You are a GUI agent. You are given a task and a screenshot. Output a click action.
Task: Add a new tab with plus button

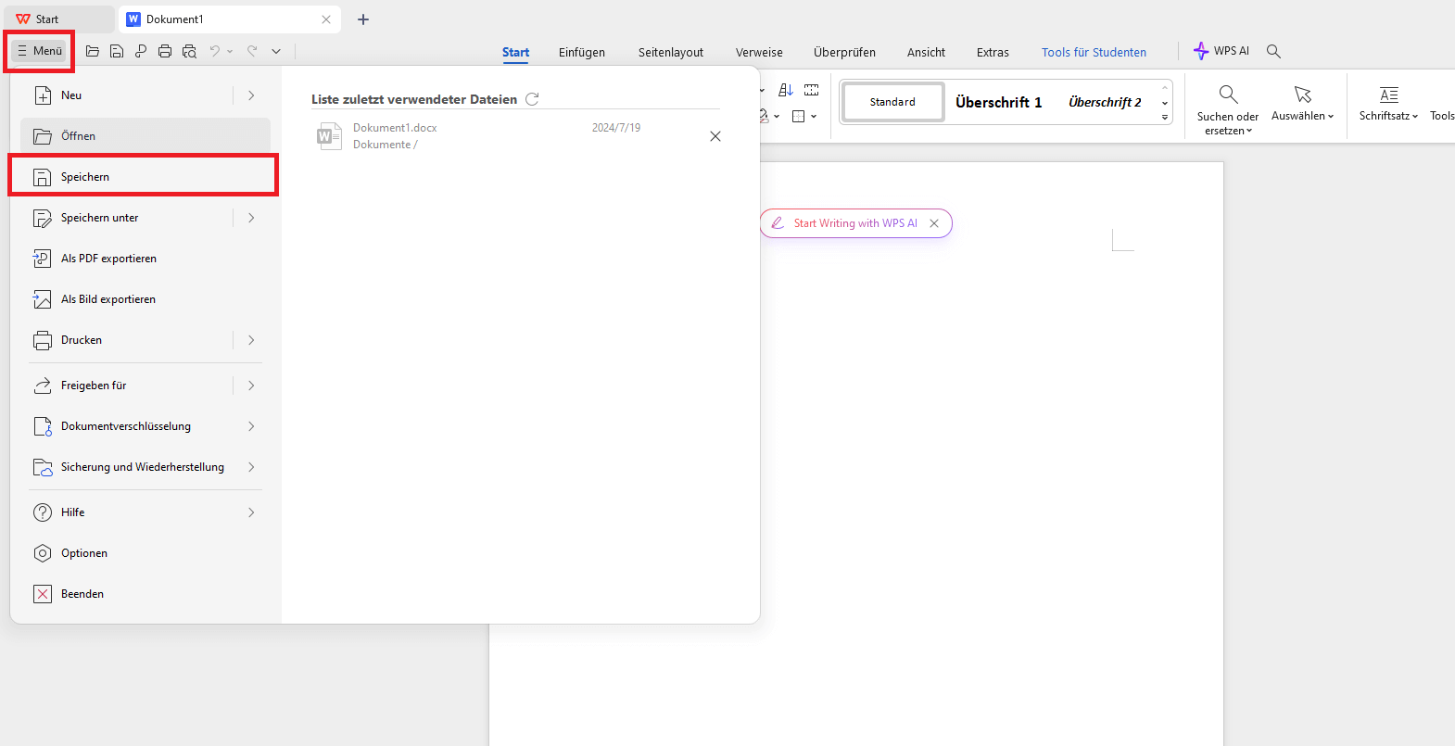tap(363, 19)
